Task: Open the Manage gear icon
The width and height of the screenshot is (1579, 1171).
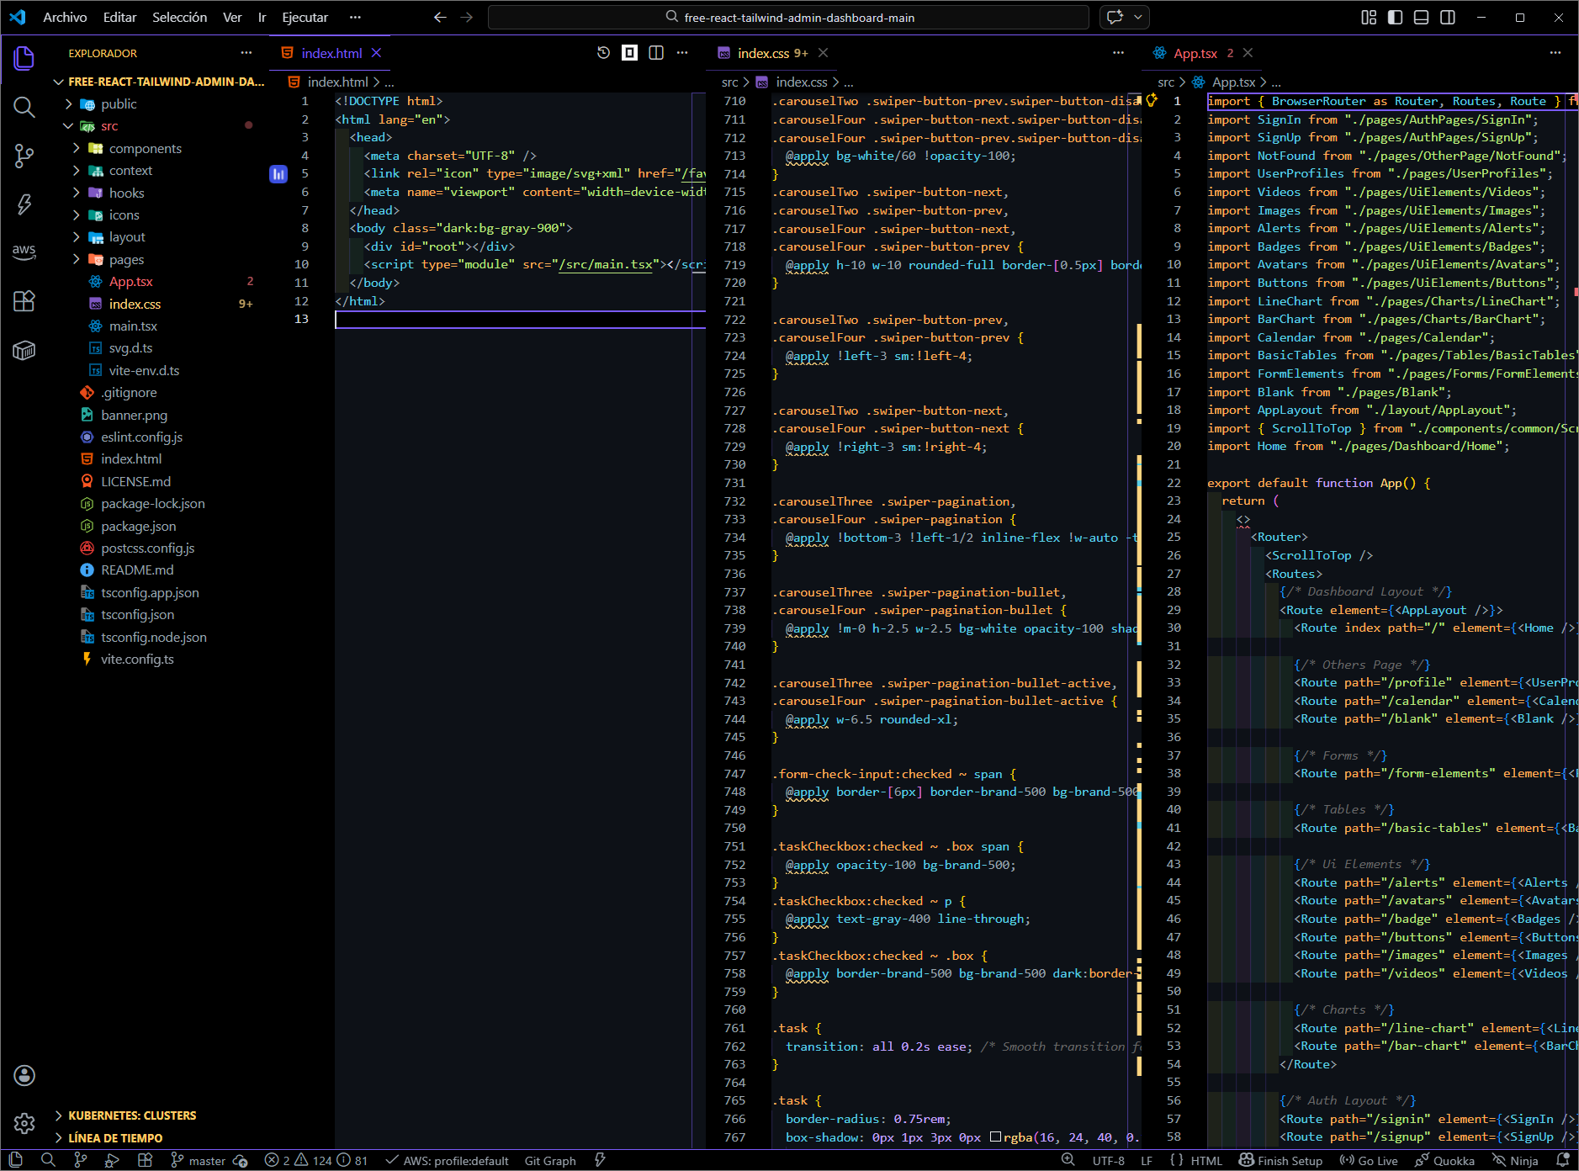Action: tap(24, 1123)
